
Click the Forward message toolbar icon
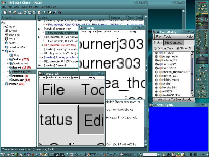click(x=34, y=12)
